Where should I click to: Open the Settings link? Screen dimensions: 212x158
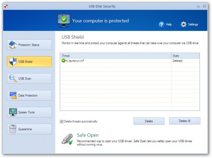tap(193, 24)
